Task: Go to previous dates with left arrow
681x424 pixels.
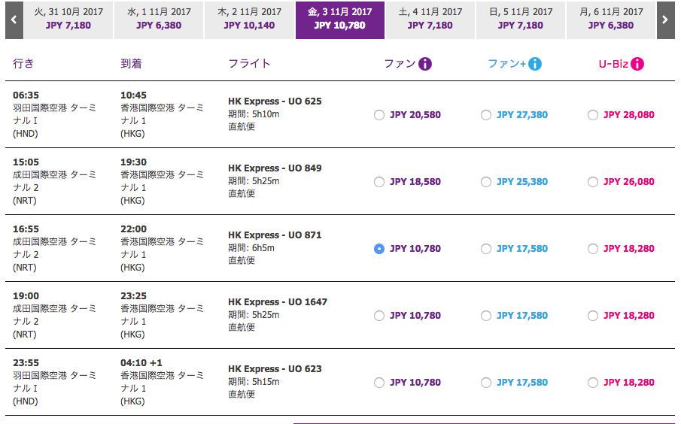Action: pos(13,20)
